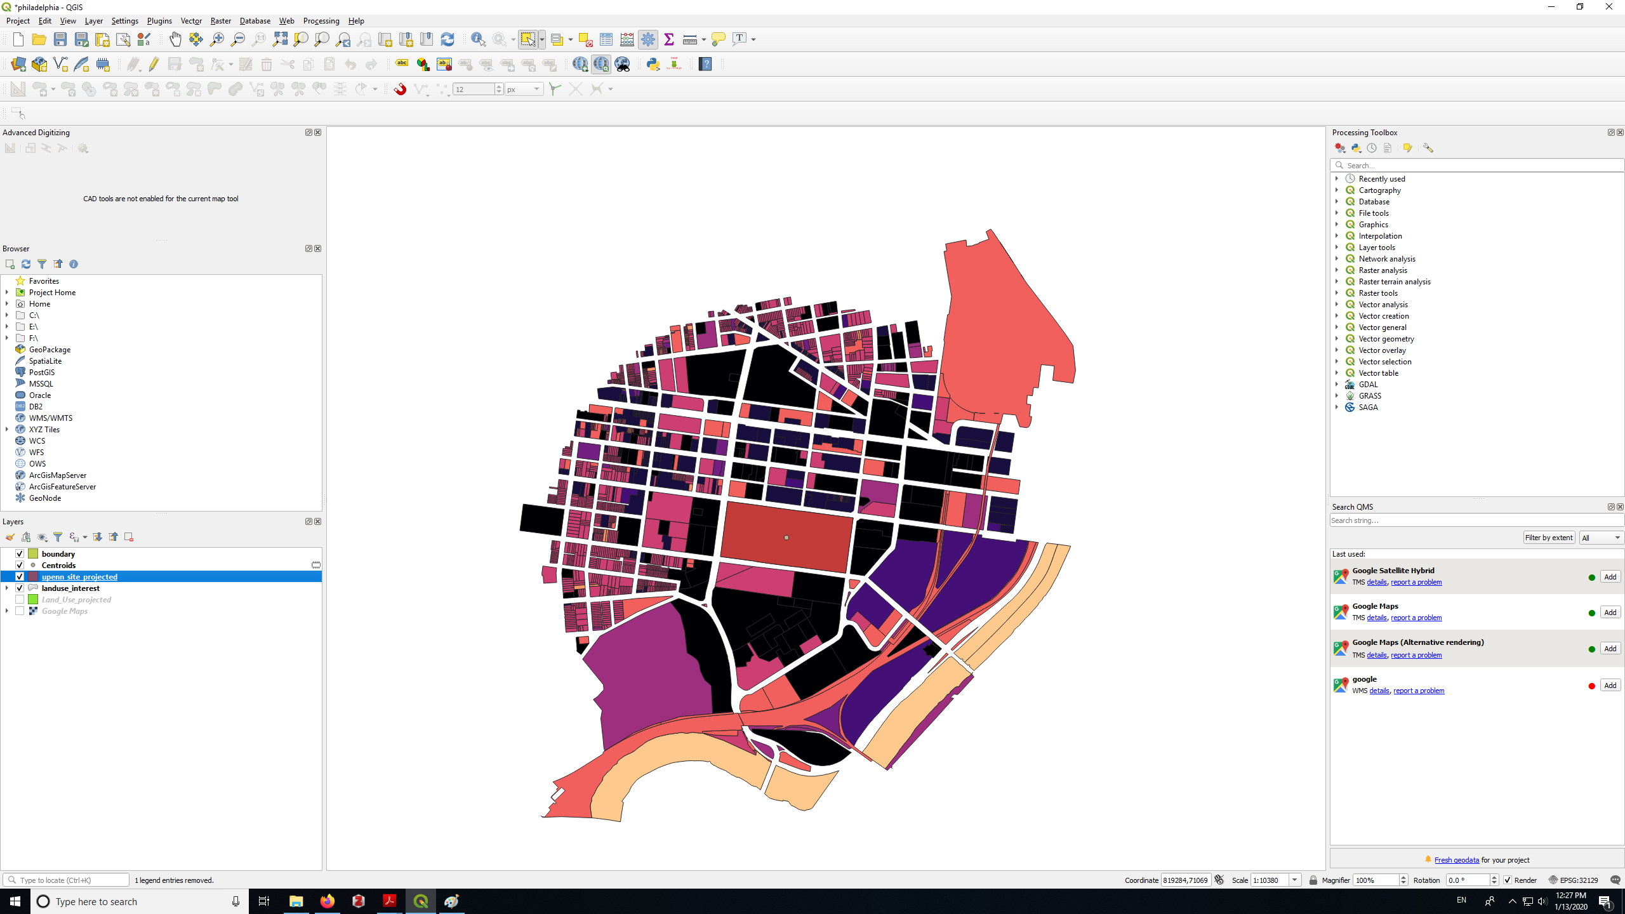Click the Refresh map icon

pyautogui.click(x=448, y=39)
